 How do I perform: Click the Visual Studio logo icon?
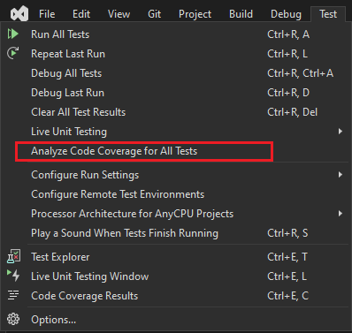tap(19, 14)
